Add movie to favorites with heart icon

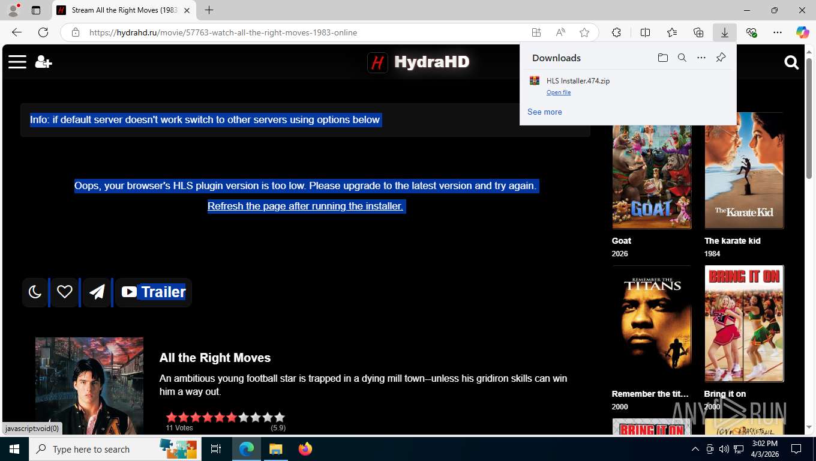[x=65, y=292]
